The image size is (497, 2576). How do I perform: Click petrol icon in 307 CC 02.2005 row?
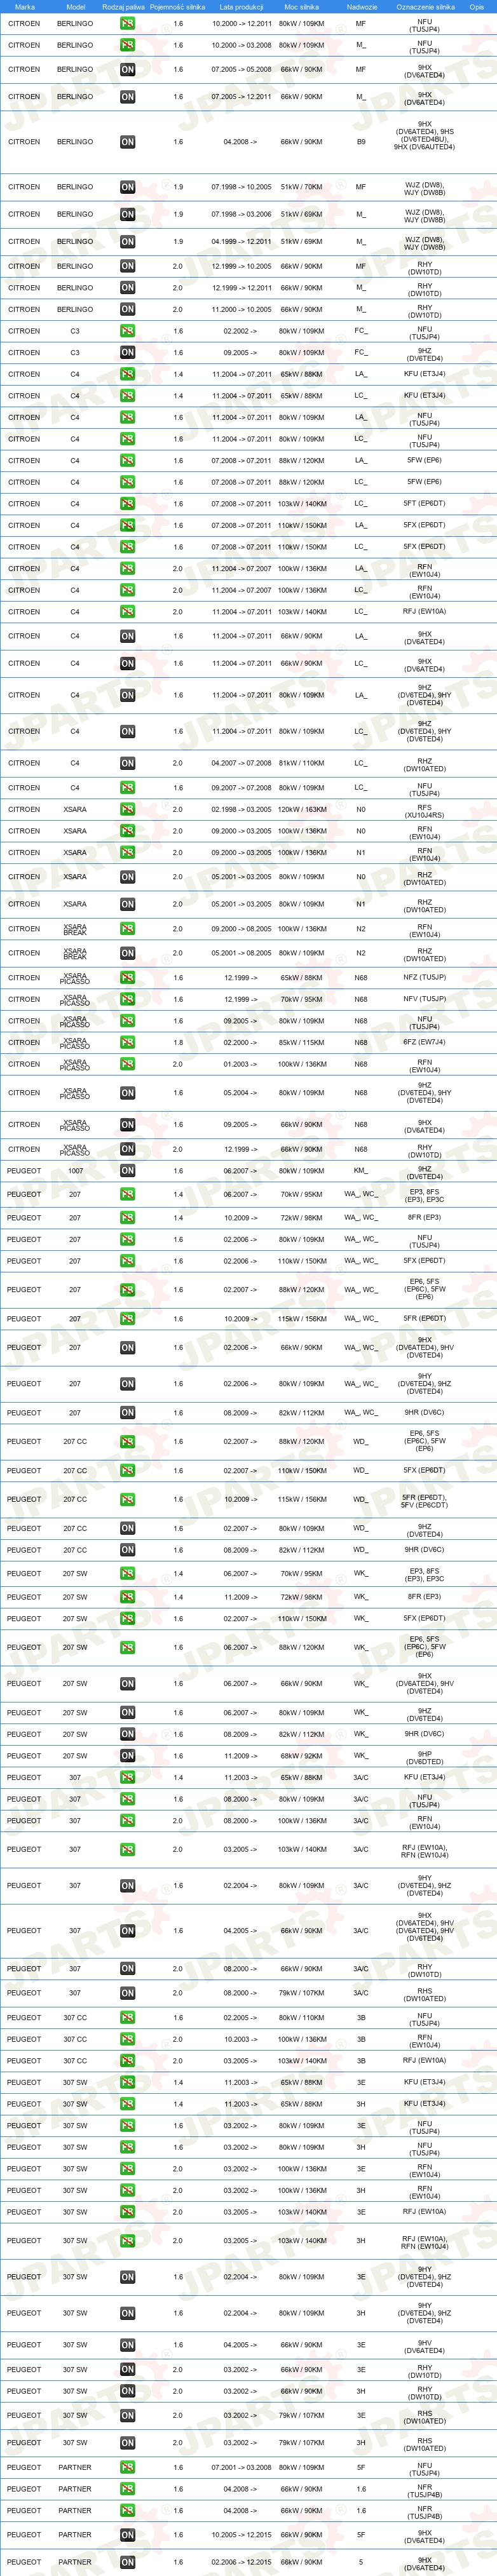[127, 2018]
